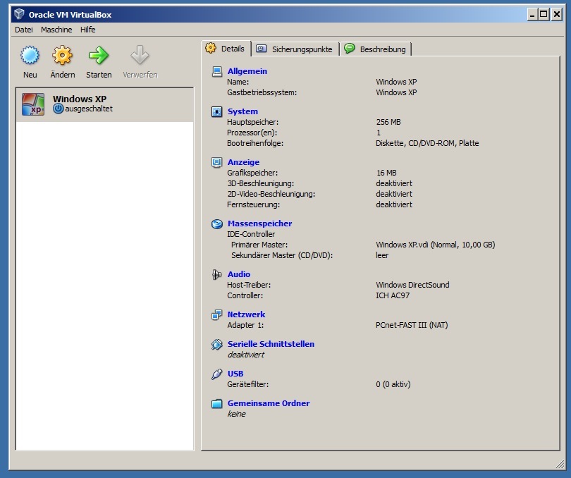The width and height of the screenshot is (571, 478).
Task: Click the Prozessor(en) label
Action: pyautogui.click(x=252, y=133)
